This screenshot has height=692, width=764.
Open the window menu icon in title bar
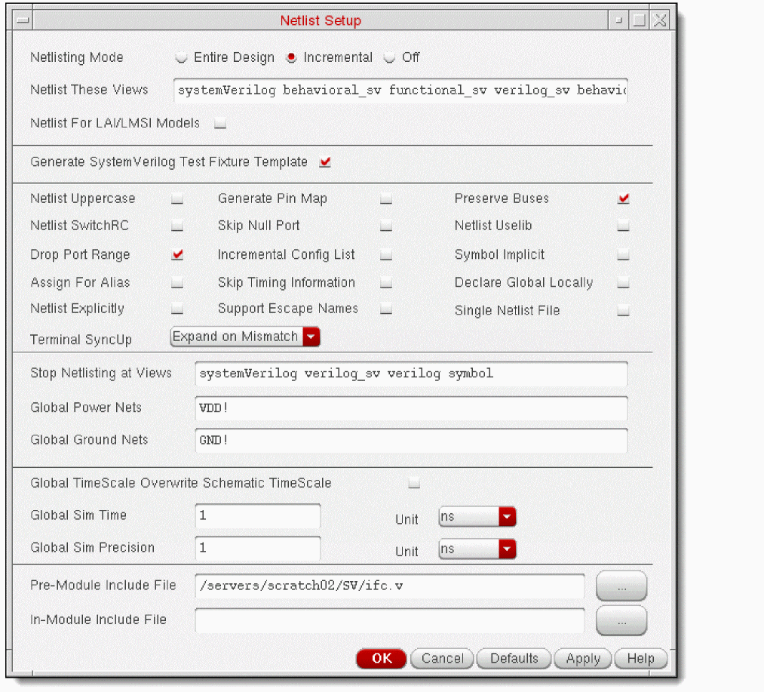pos(23,21)
